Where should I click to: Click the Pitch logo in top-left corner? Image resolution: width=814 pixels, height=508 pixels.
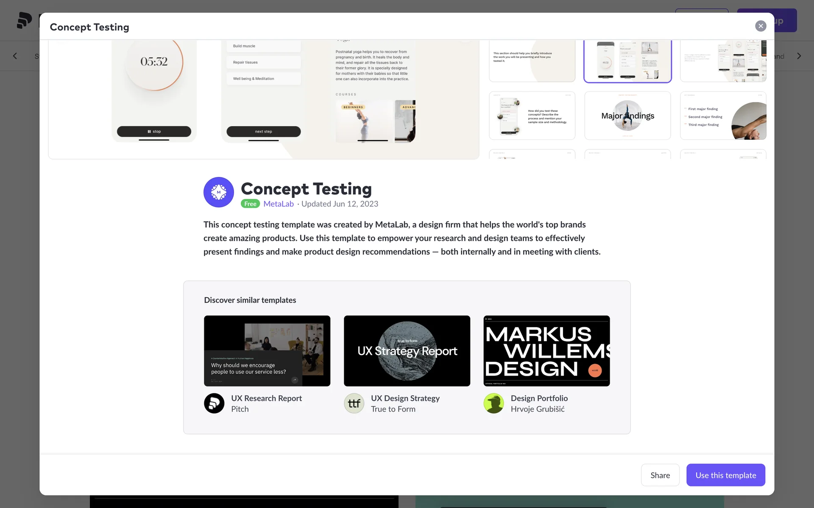click(x=25, y=20)
